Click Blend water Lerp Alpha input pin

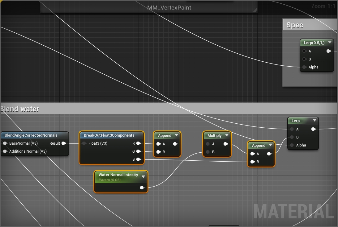[x=292, y=145]
